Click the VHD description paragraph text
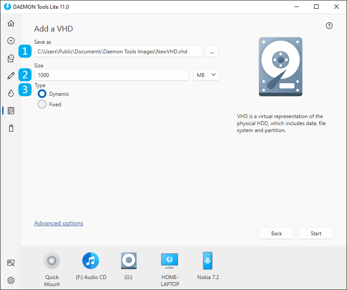Viewport: 347px width, 290px height. point(281,123)
